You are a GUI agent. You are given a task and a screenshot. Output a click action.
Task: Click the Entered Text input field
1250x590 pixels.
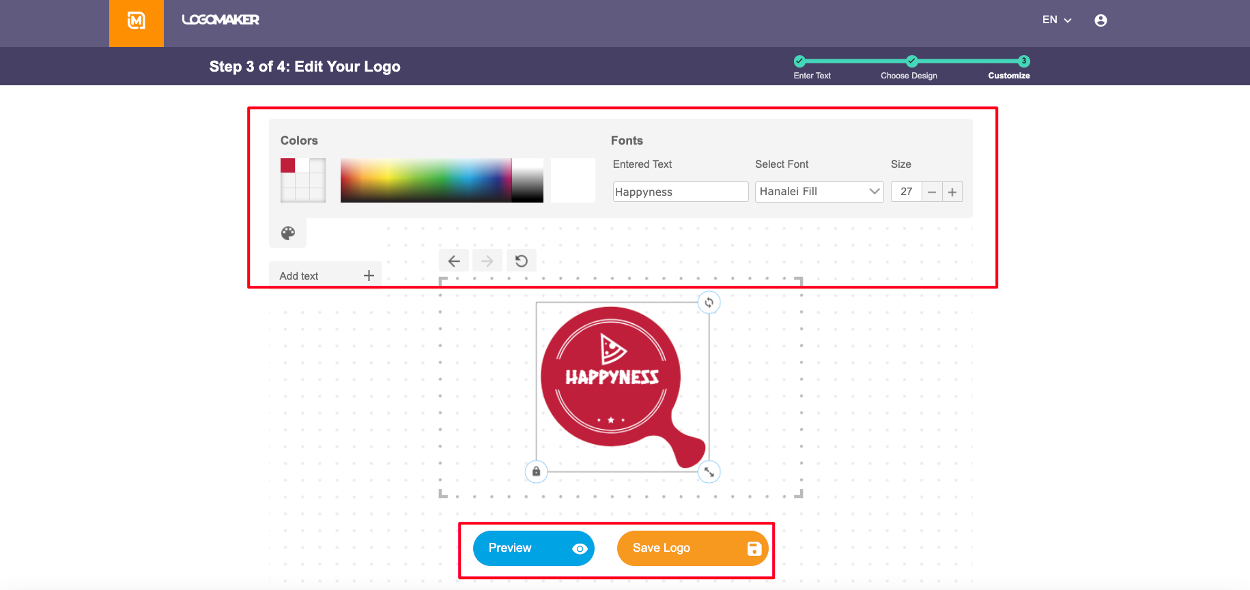(680, 192)
